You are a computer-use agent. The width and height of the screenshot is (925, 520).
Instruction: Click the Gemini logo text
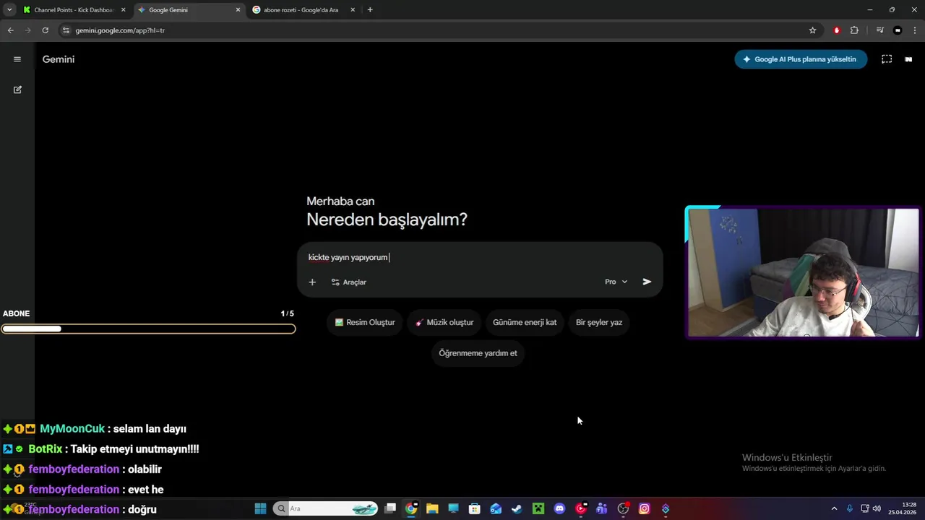tap(59, 59)
